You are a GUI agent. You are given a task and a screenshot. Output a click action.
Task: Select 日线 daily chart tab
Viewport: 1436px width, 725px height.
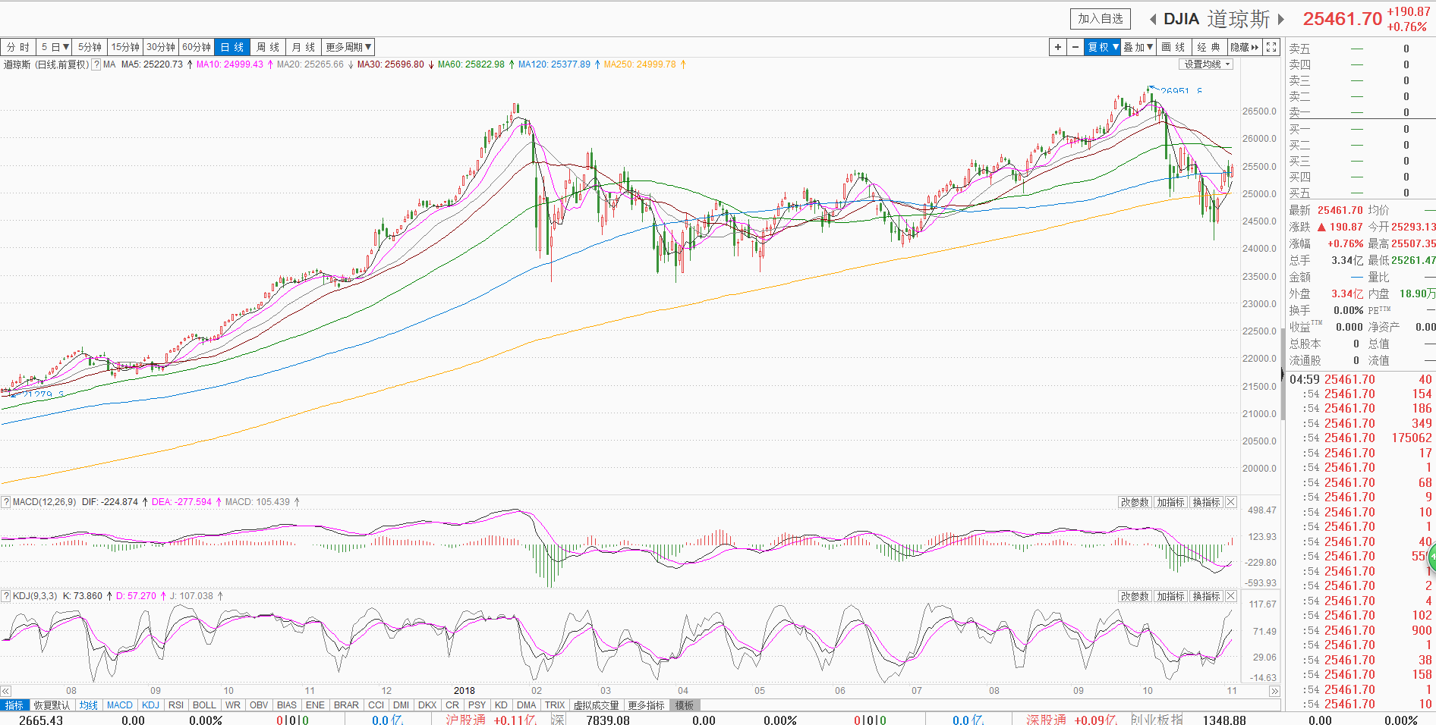(x=232, y=47)
